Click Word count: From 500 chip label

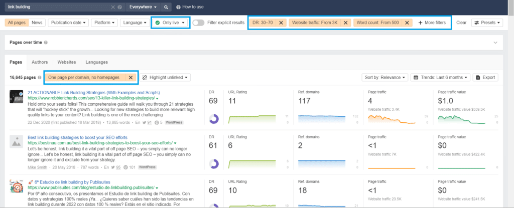tap(377, 23)
